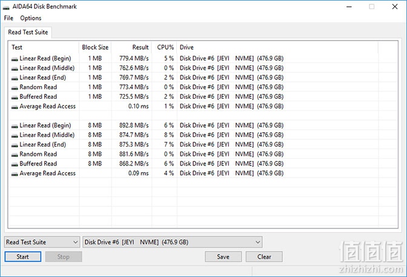The width and height of the screenshot is (407, 277).
Task: Open the Read Test Suite test dropdown
Action: [x=42, y=242]
